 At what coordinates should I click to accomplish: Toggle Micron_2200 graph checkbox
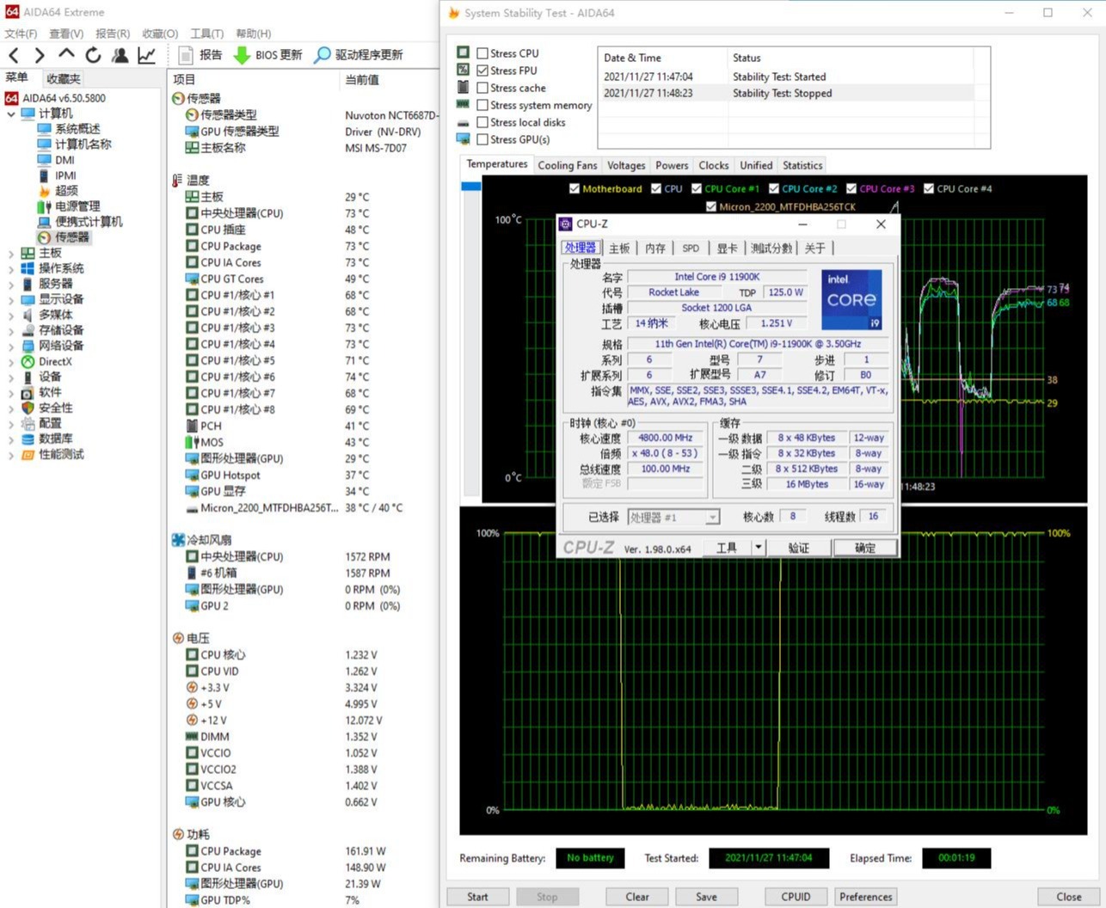(x=711, y=206)
